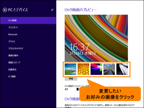Click the ロック画面のプレビュー heading
The image size is (144, 108).
tap(80, 10)
